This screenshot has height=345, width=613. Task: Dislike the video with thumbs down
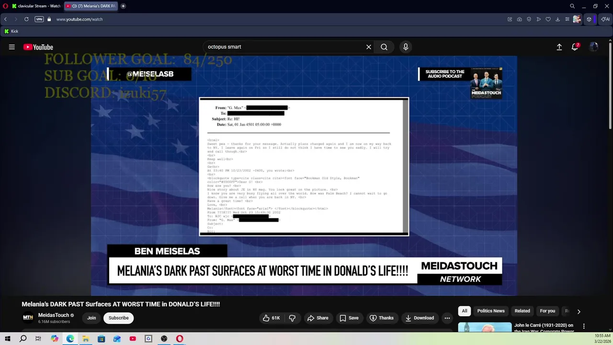292,318
